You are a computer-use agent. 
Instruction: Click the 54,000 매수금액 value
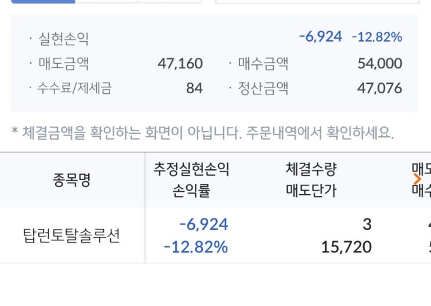(x=380, y=63)
